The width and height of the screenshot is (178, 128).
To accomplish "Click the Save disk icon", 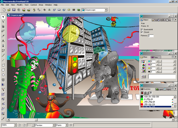I will [x=14, y=10].
